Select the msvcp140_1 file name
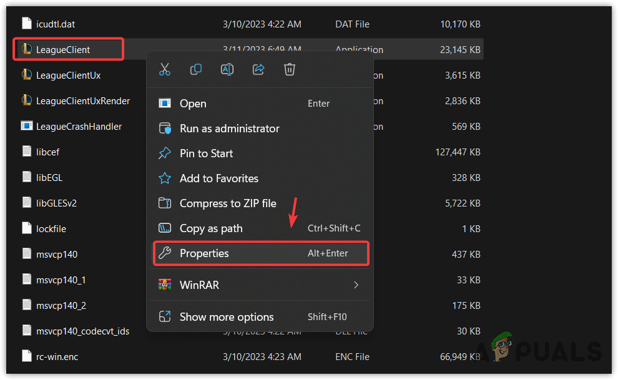This screenshot has width=618, height=380. coord(61,280)
